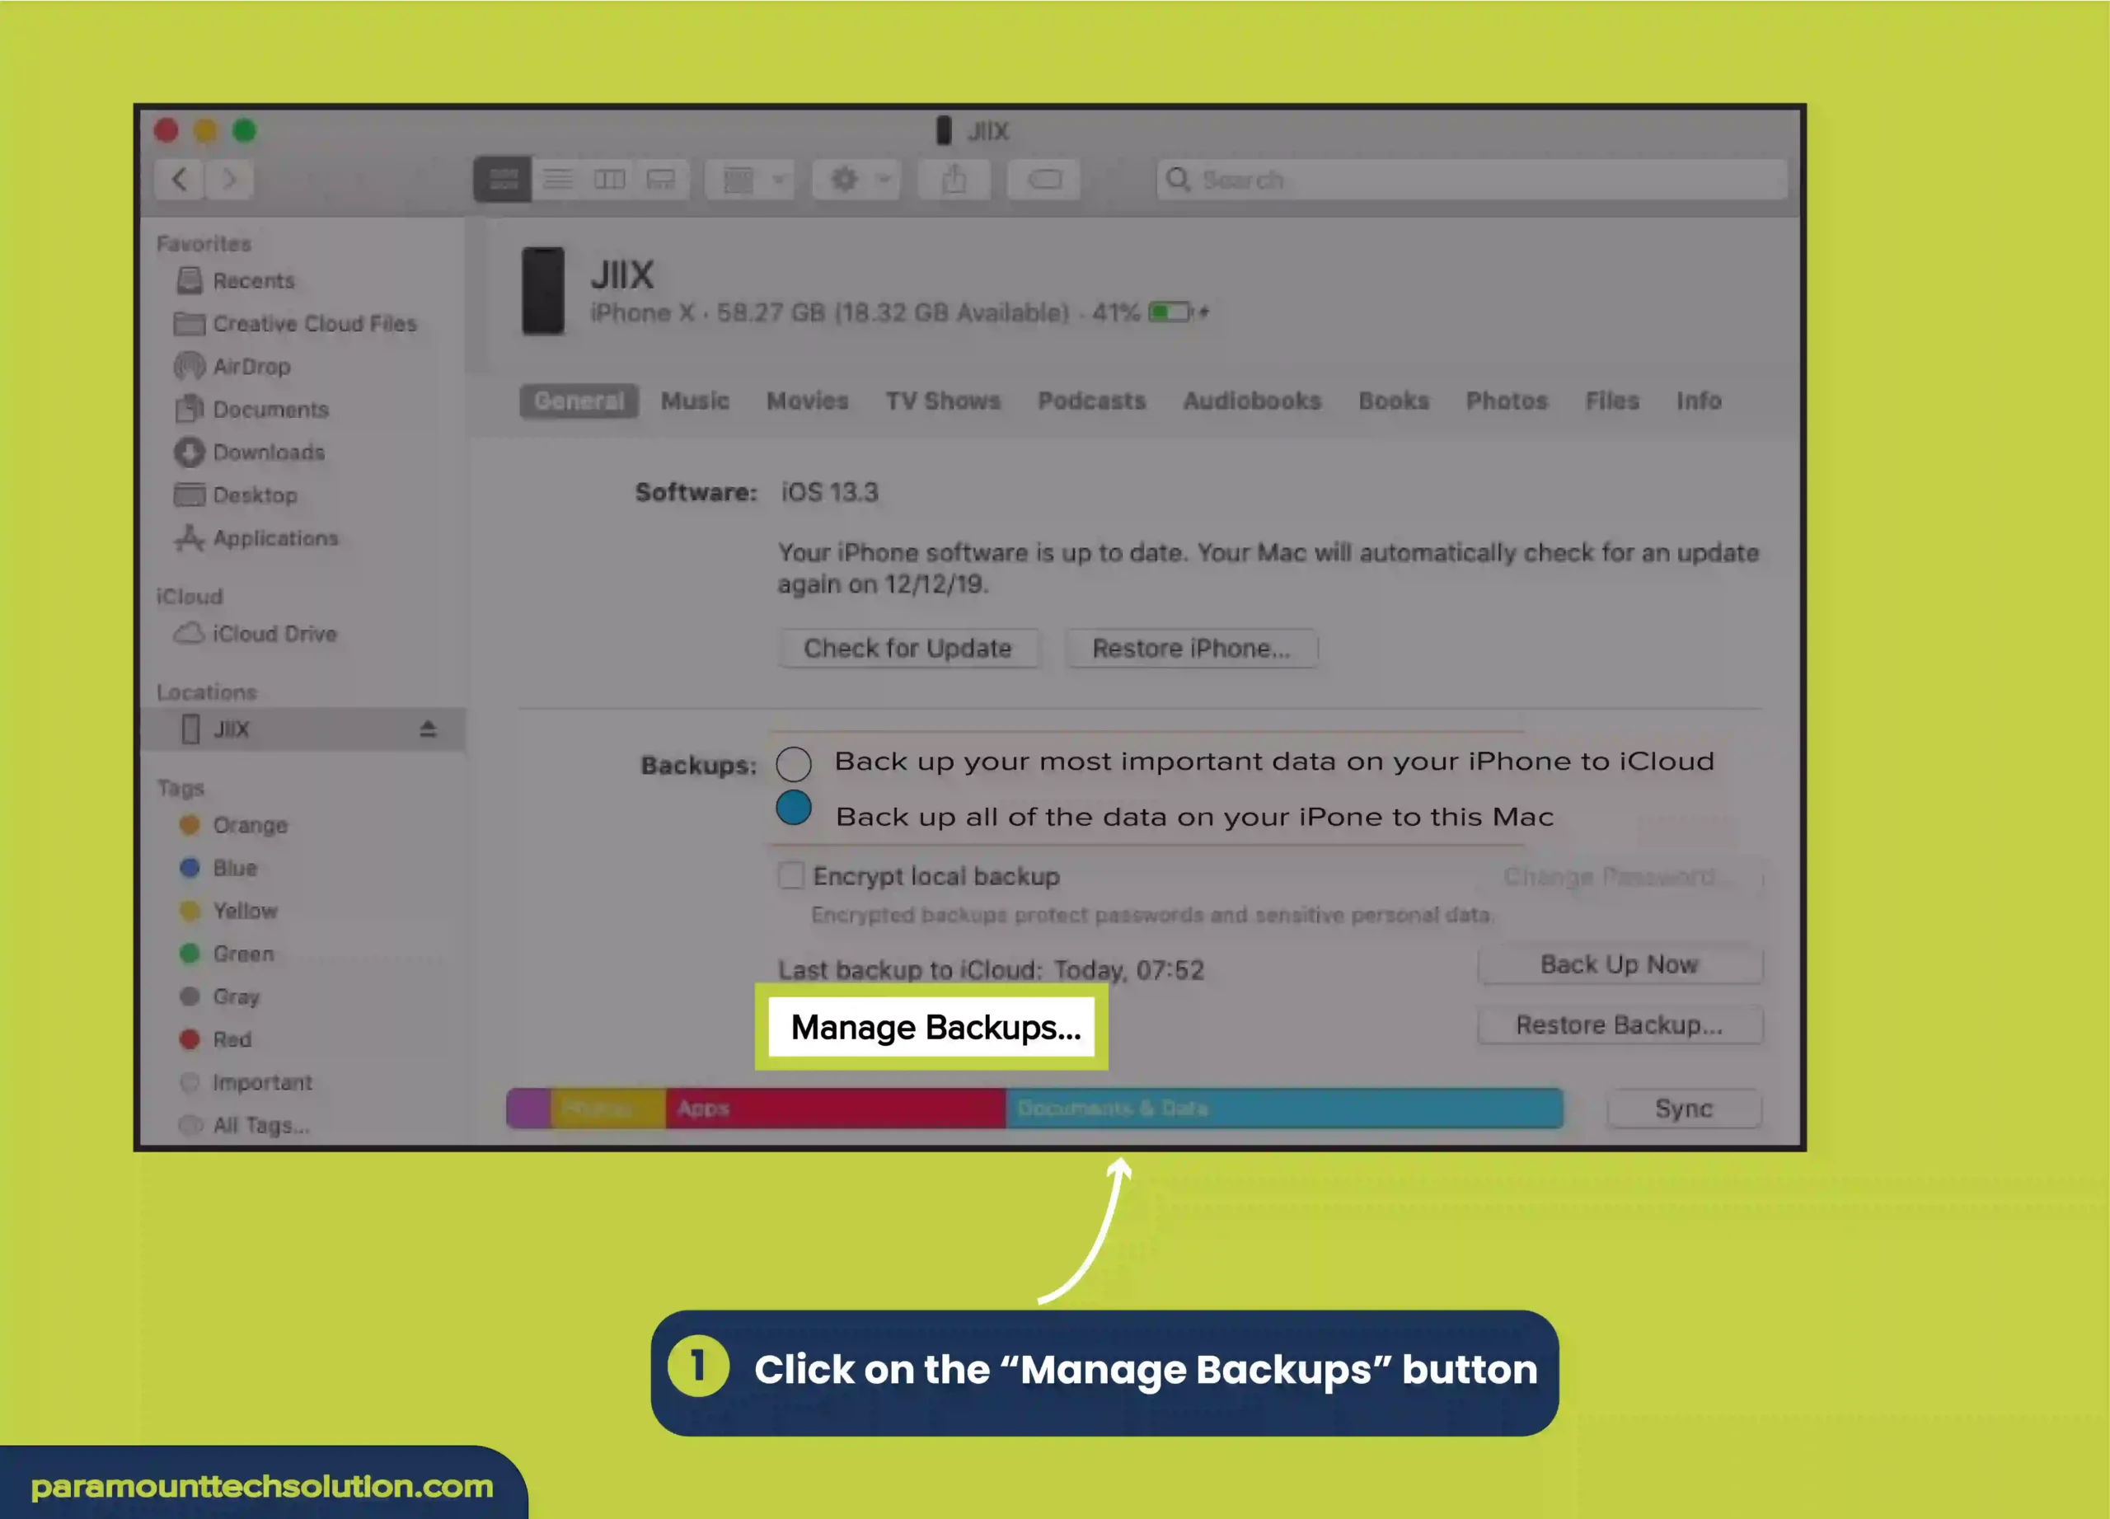
Task: Click the Manage Backups button
Action: click(931, 1028)
